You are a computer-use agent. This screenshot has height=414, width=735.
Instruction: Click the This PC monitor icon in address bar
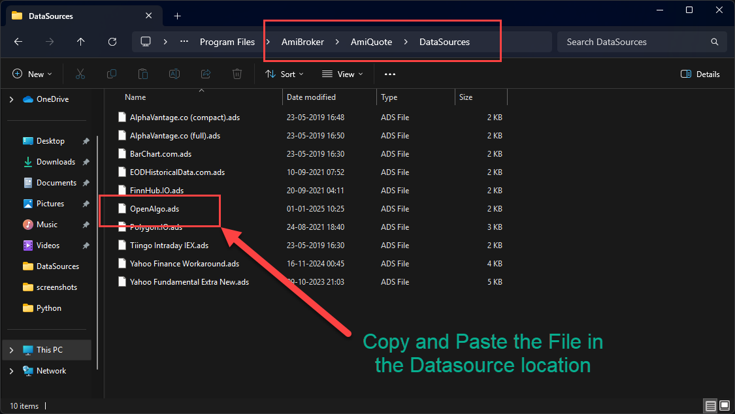coord(146,42)
